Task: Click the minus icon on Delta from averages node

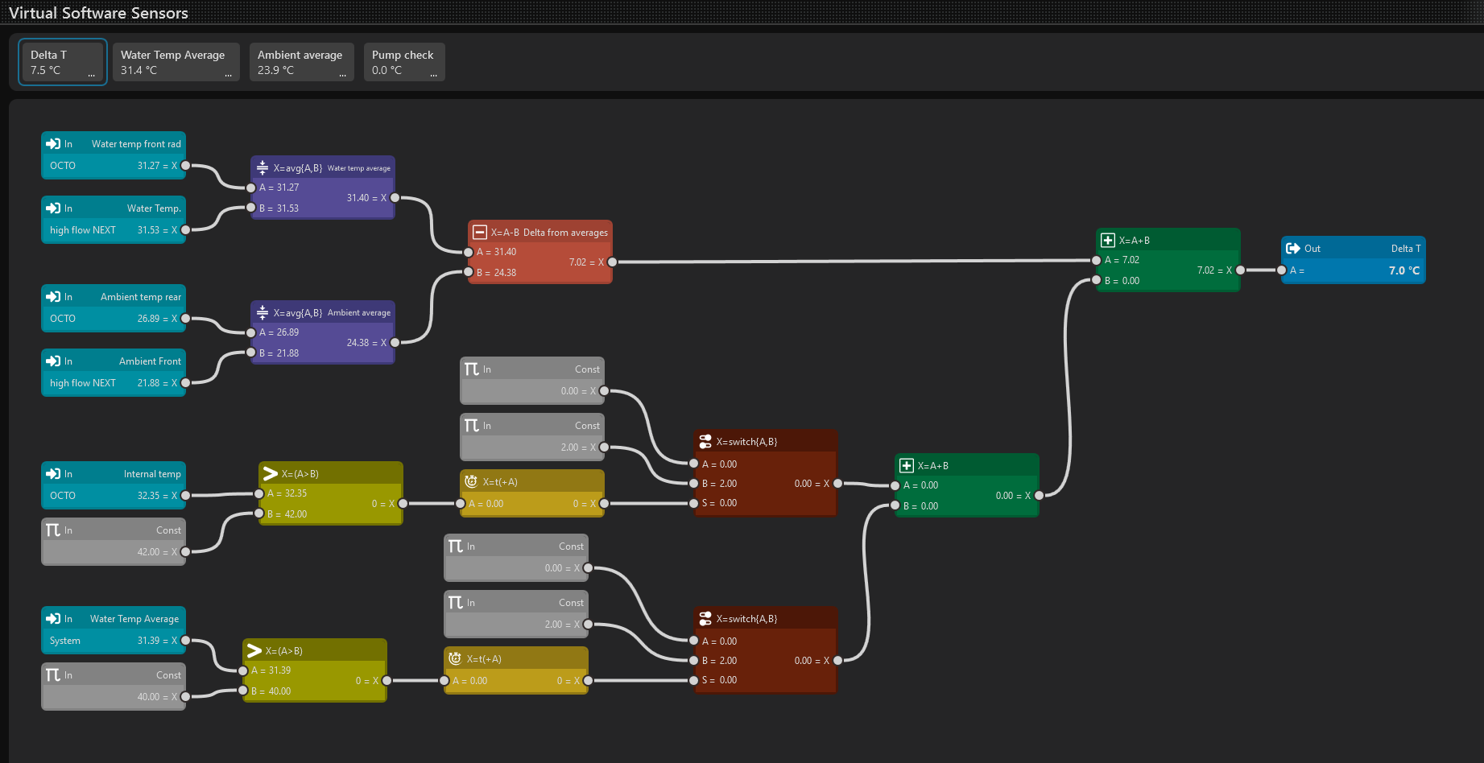Action: pyautogui.click(x=480, y=233)
